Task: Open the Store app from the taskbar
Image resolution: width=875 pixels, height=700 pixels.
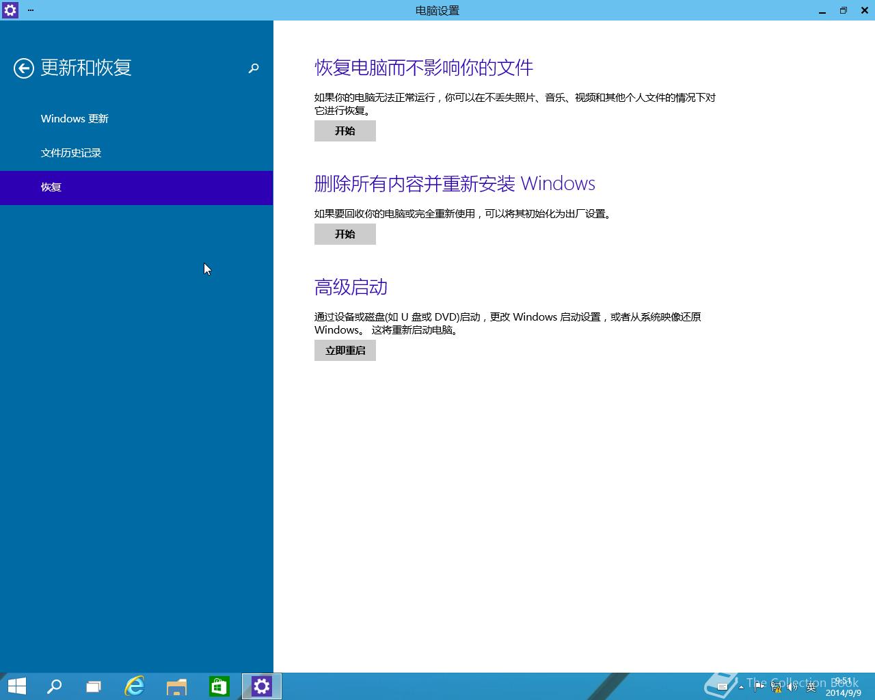Action: 219,686
